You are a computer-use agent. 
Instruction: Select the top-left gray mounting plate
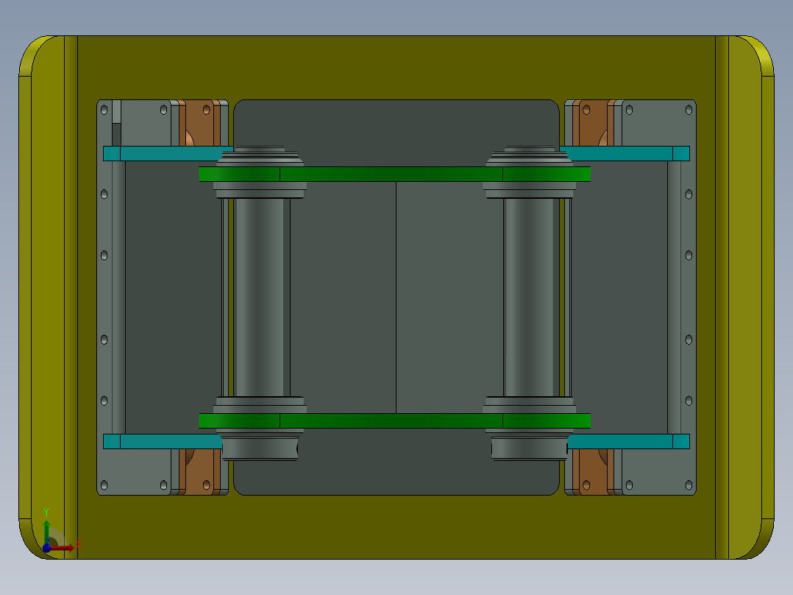(x=146, y=123)
